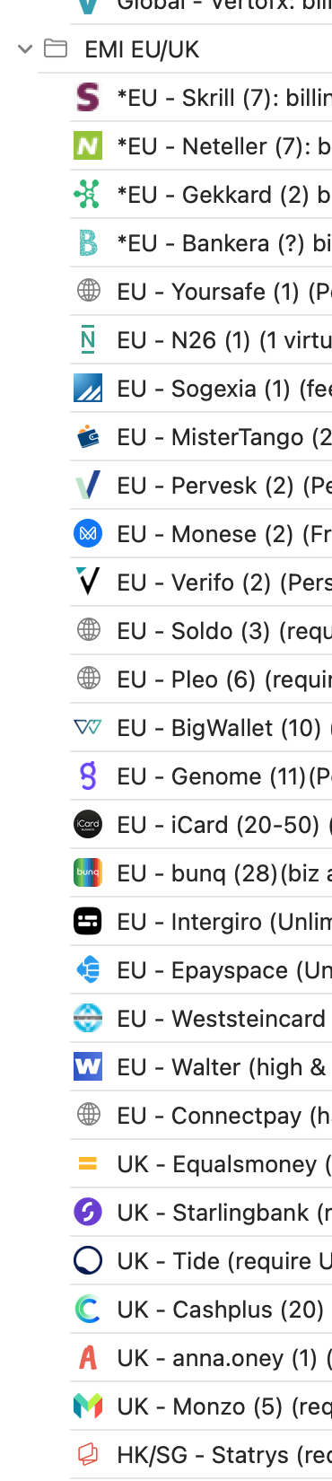The image size is (332, 1481).
Task: Open EU - MisterTango entry
Action: point(201,436)
